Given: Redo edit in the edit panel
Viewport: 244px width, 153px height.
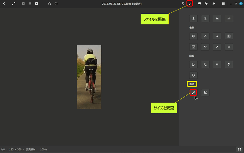Looking at the screenshot, I should (229, 19).
